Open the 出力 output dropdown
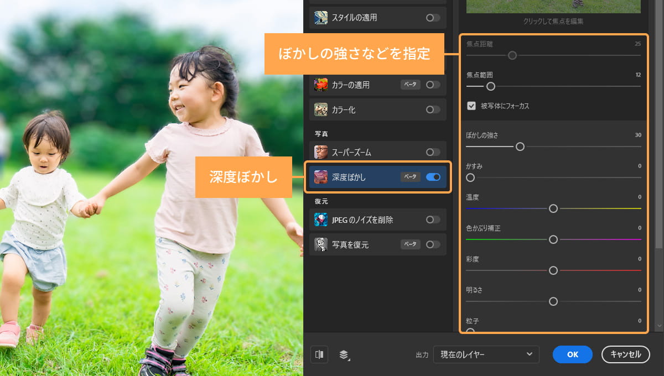664x376 pixels. coord(486,354)
